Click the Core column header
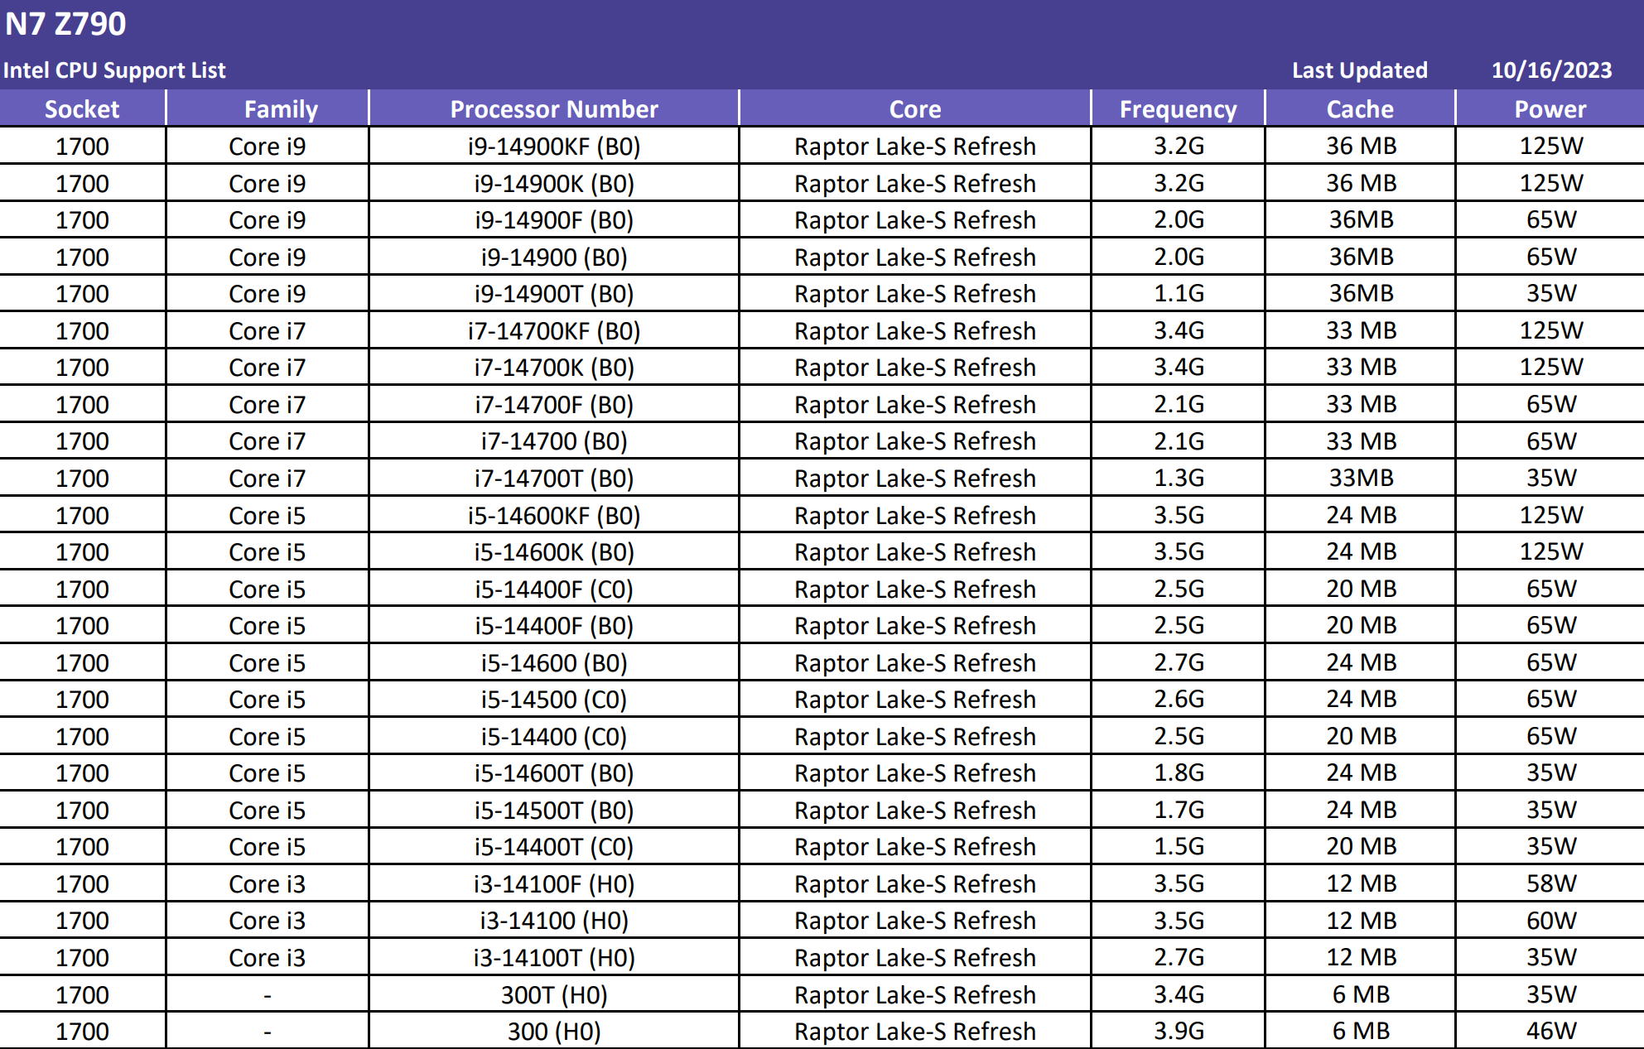The height and width of the screenshot is (1049, 1644). click(915, 108)
